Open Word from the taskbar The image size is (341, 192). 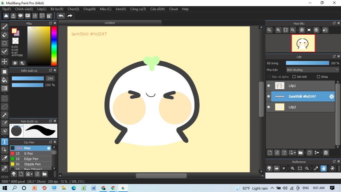point(94,188)
